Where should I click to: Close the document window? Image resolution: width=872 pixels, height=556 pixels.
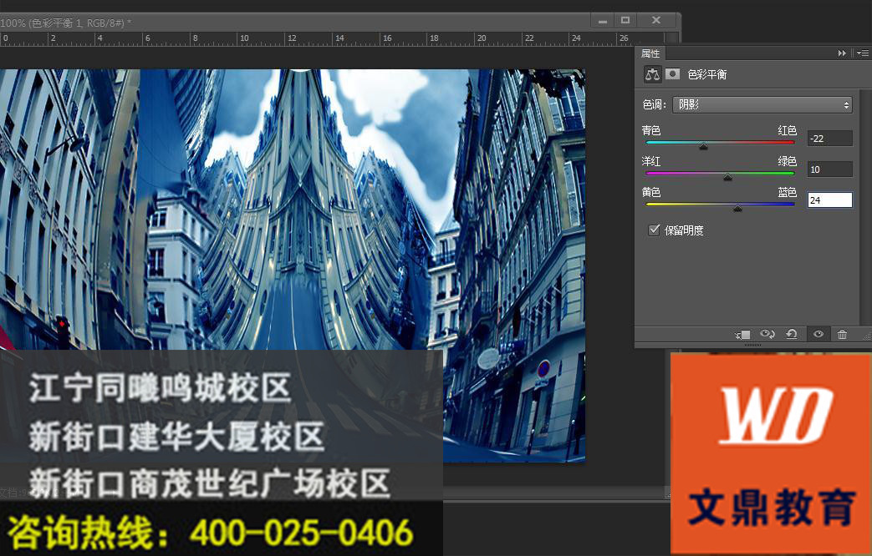[x=656, y=21]
